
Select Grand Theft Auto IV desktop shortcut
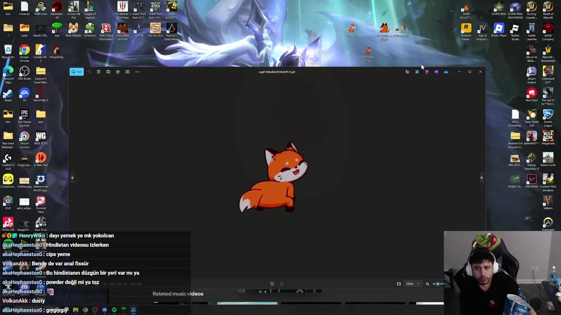[139, 10]
